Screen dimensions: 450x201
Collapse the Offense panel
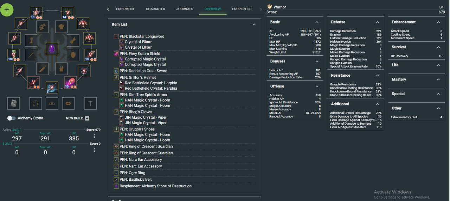[x=317, y=86]
